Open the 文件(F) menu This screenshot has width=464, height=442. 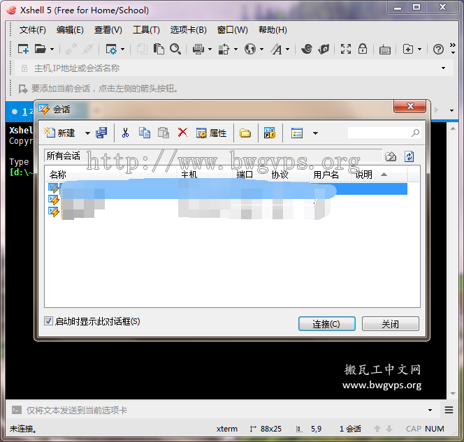click(33, 30)
